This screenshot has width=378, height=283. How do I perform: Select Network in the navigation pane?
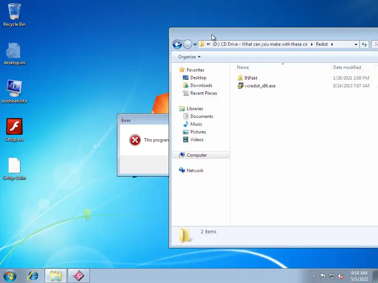(195, 170)
